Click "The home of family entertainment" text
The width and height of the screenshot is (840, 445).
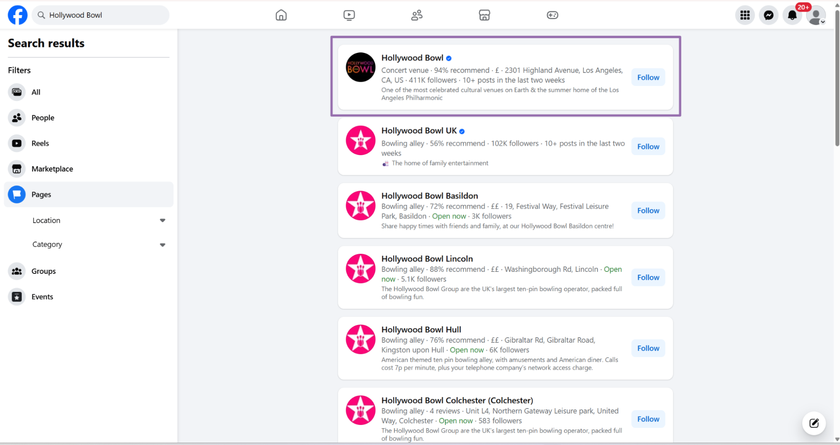click(440, 163)
